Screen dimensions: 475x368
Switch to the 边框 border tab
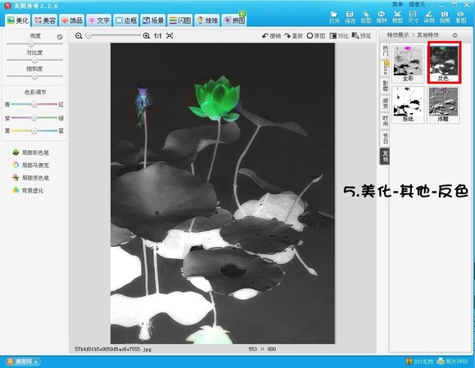[x=126, y=20]
